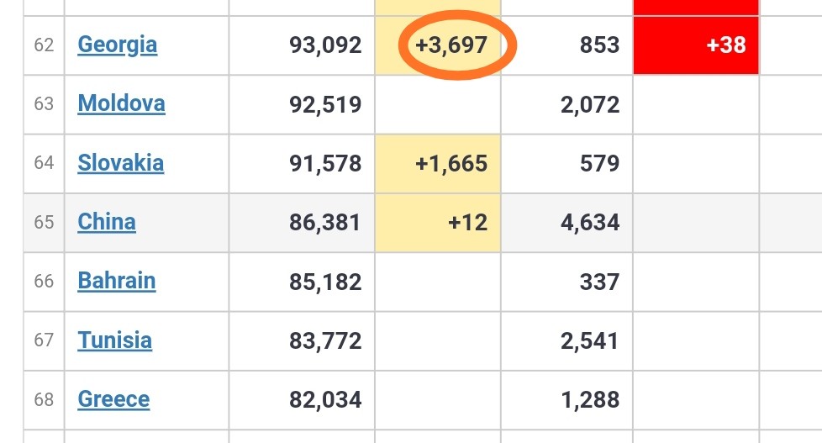Select the Bahrain link
The height and width of the screenshot is (443, 822).
coord(116,280)
